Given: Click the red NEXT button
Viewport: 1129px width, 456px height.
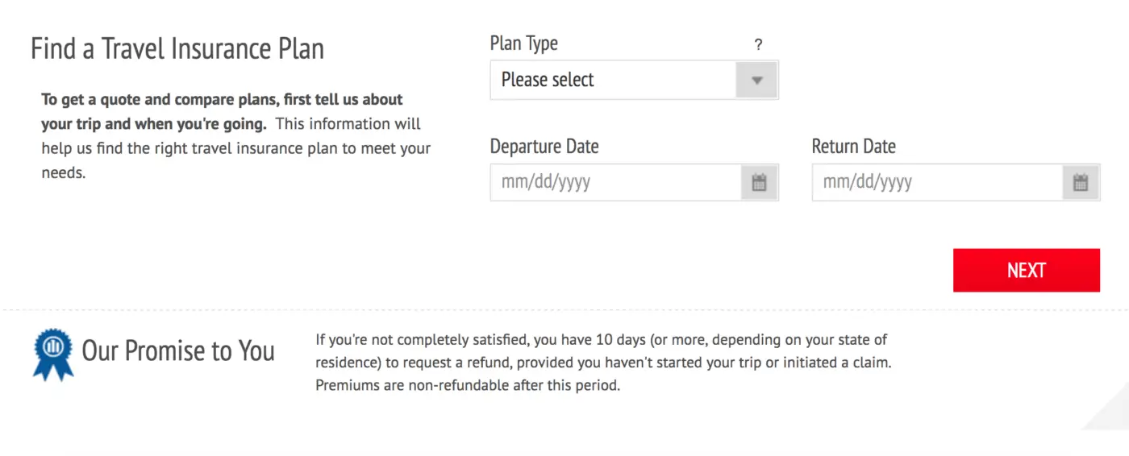Looking at the screenshot, I should [1026, 270].
